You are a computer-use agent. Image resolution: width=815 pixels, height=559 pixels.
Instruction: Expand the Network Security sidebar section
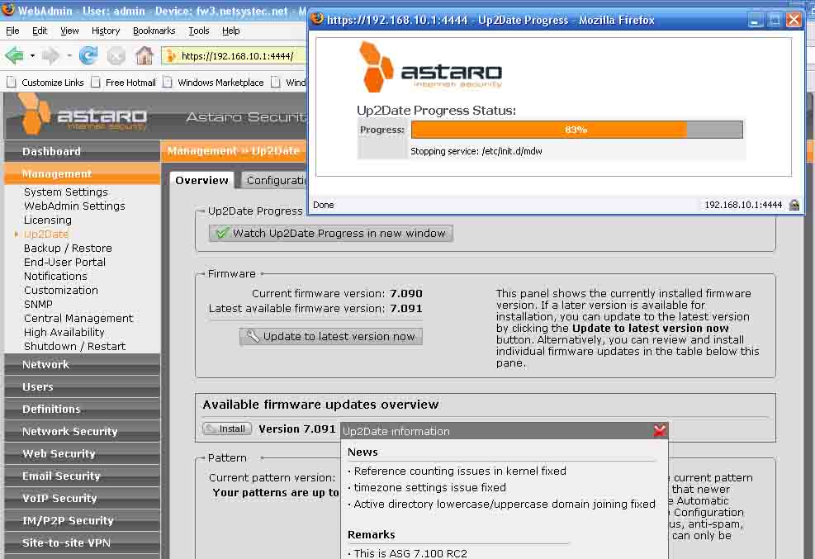[82, 432]
